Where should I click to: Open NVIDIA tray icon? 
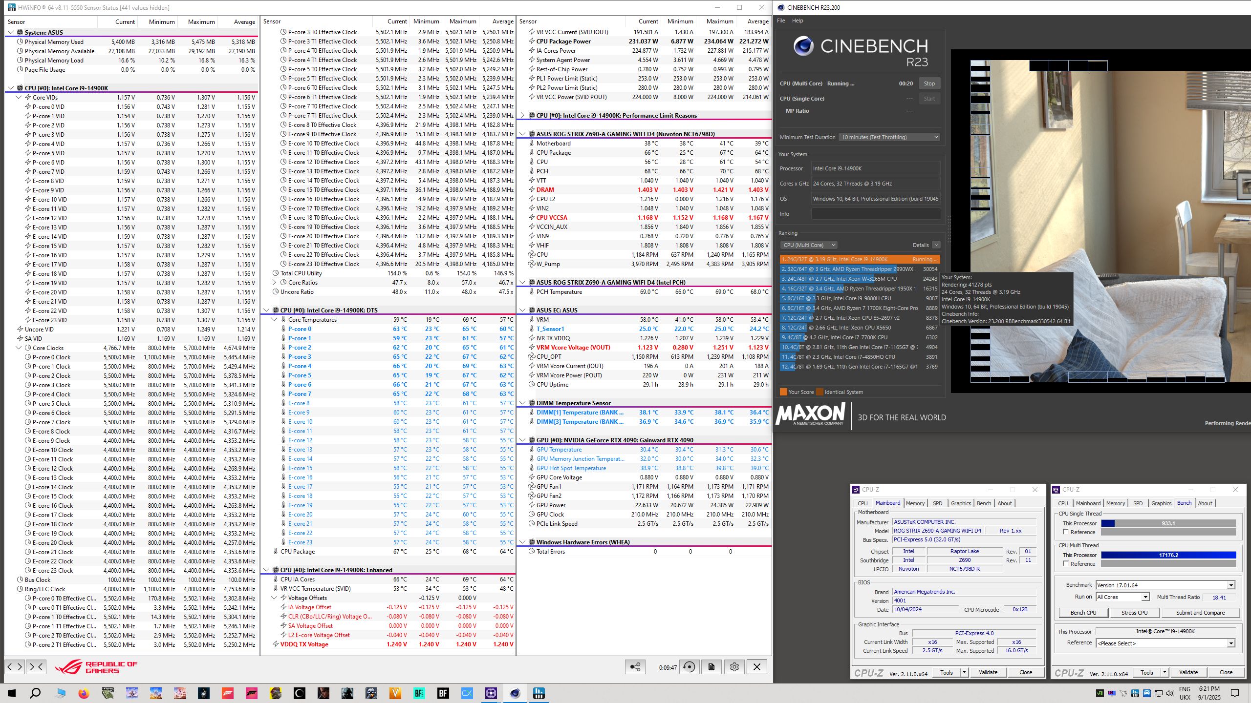(x=1100, y=693)
